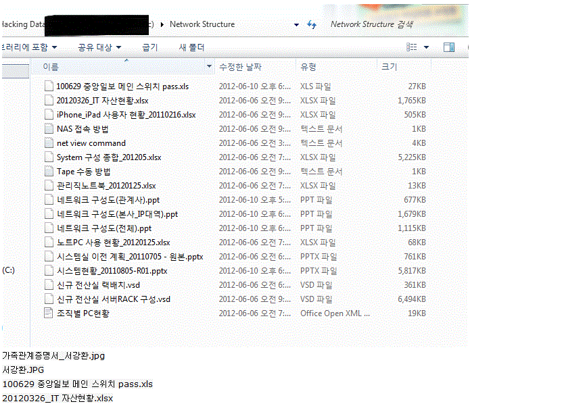Click icon of 네트워크 구성도(관계사).ppt

click(49, 200)
